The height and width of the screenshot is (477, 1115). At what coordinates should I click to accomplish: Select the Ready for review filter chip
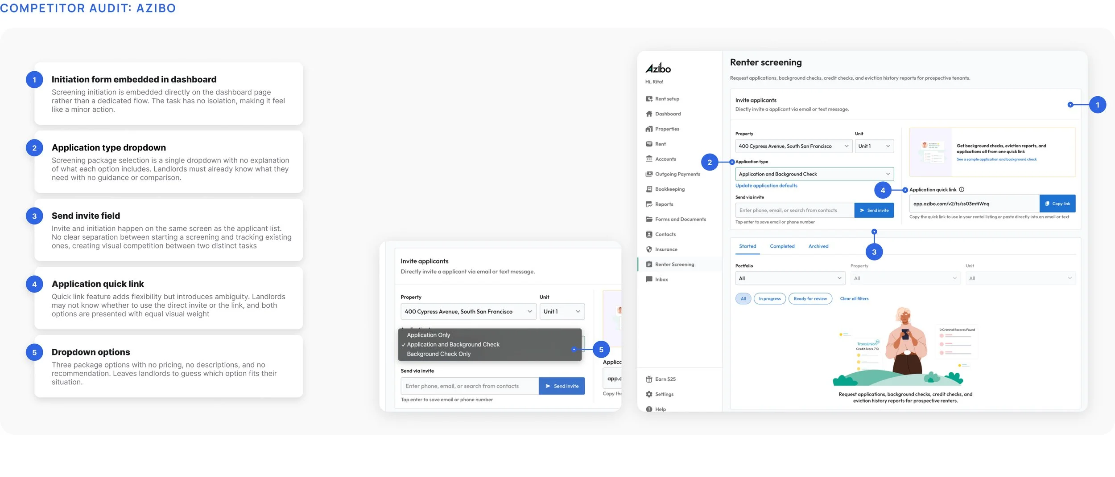[810, 299]
